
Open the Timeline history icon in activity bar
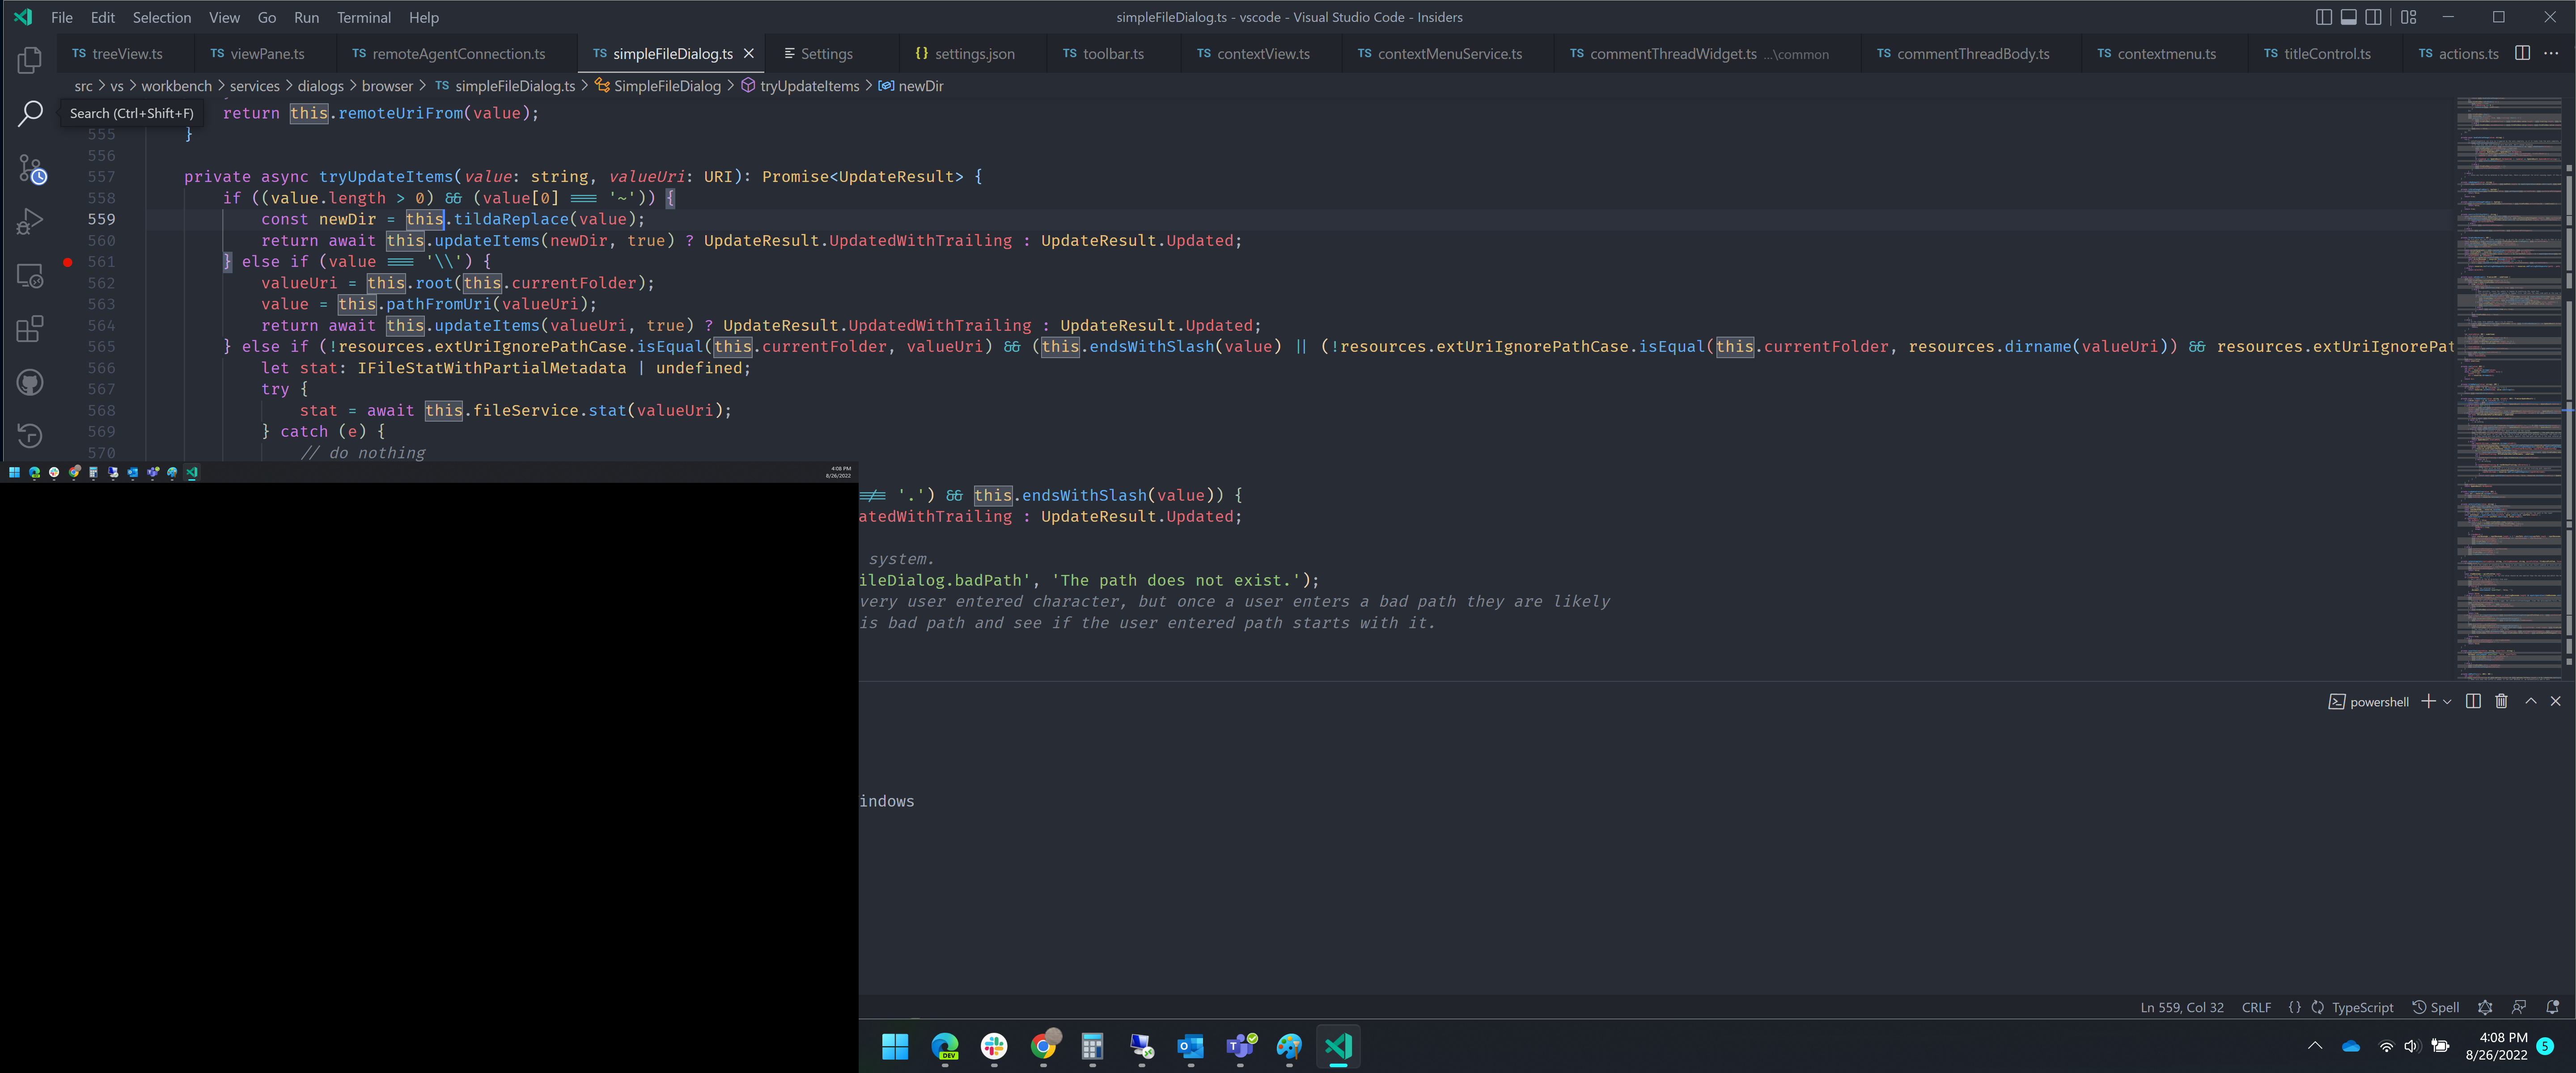30,436
